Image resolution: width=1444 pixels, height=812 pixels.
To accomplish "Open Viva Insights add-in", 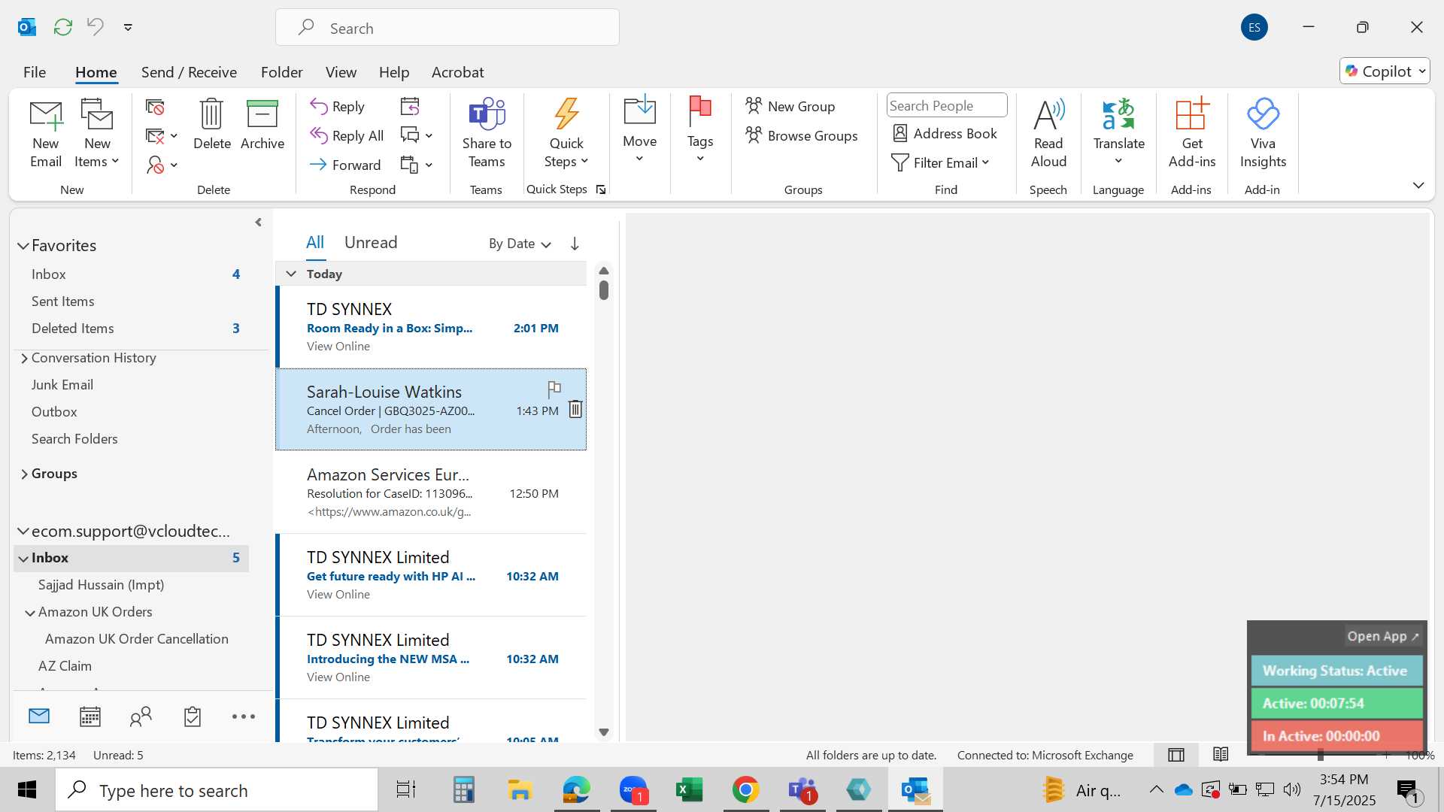I will click(1263, 134).
